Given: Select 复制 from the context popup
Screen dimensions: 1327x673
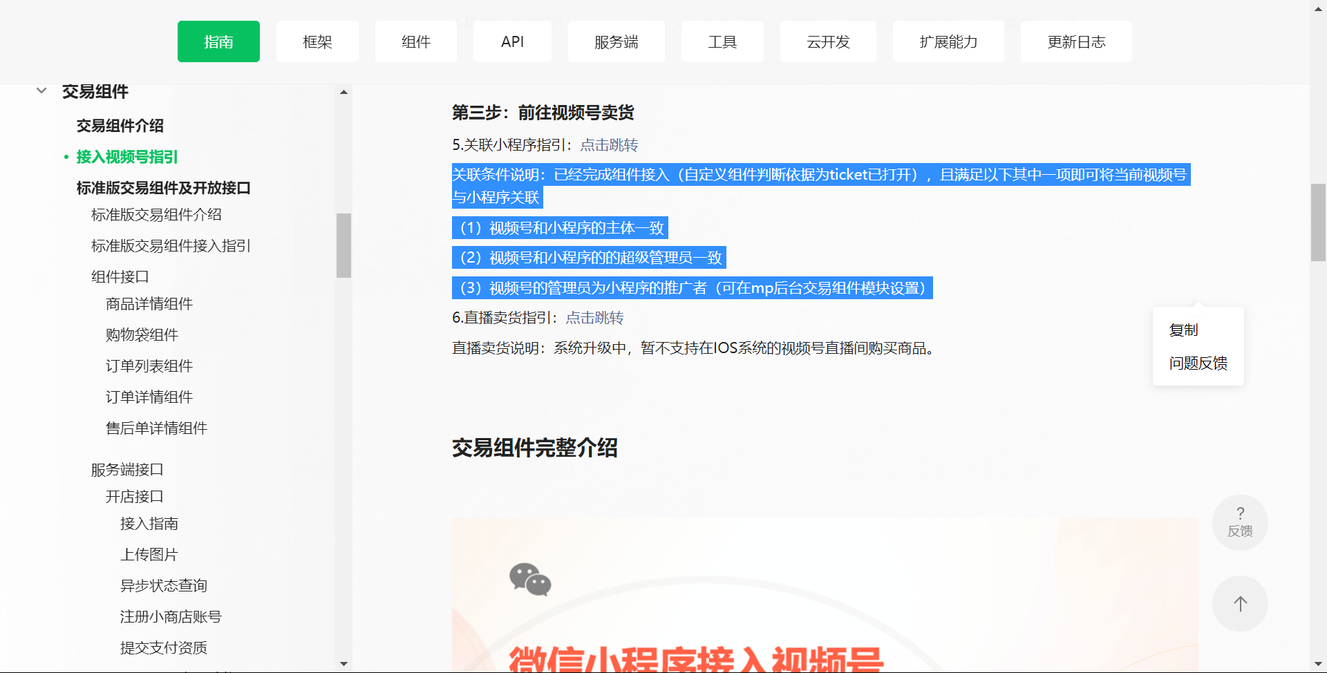Looking at the screenshot, I should pyautogui.click(x=1183, y=330).
